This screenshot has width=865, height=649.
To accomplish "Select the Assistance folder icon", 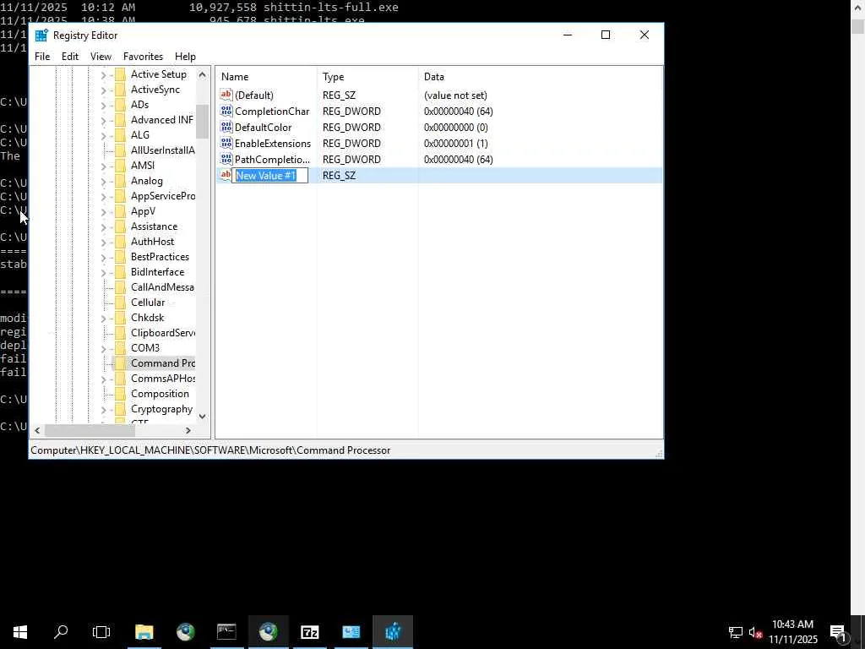I will click(120, 226).
